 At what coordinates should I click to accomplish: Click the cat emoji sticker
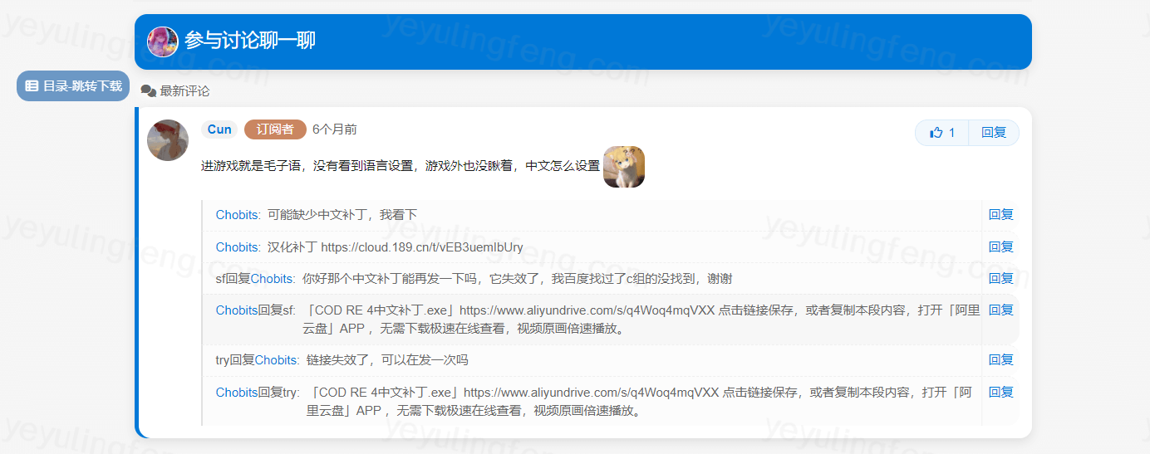(624, 167)
